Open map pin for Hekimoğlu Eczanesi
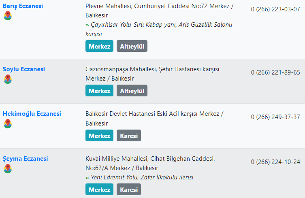 coord(8,124)
